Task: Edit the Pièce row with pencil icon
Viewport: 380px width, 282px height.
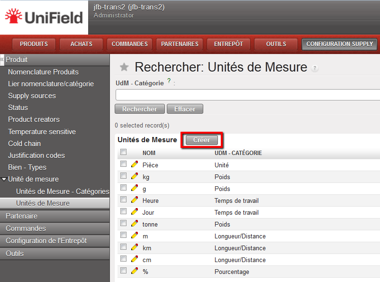Action: (135, 164)
